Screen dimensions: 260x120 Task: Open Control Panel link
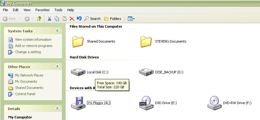coord(25,94)
